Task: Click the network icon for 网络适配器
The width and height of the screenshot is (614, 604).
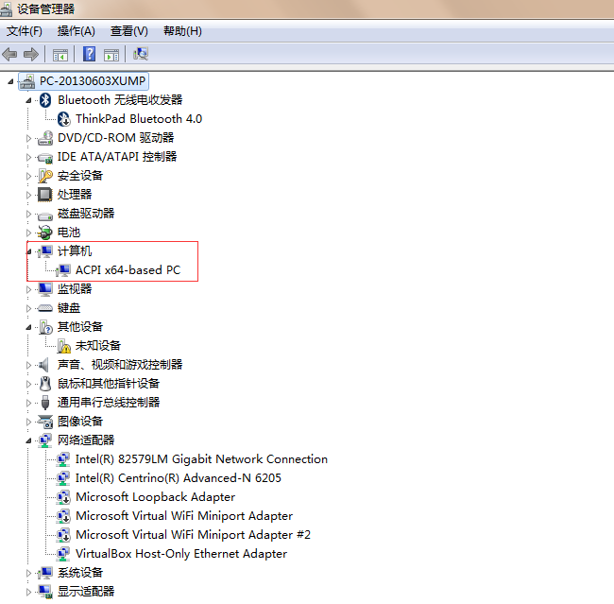Action: pos(45,440)
